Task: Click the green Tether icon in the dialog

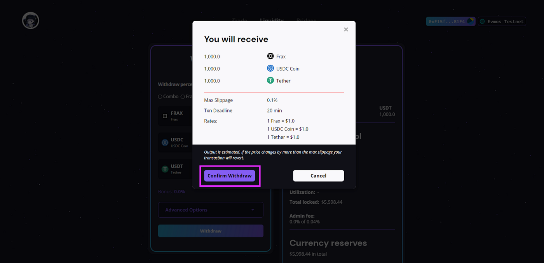Action: click(x=270, y=81)
